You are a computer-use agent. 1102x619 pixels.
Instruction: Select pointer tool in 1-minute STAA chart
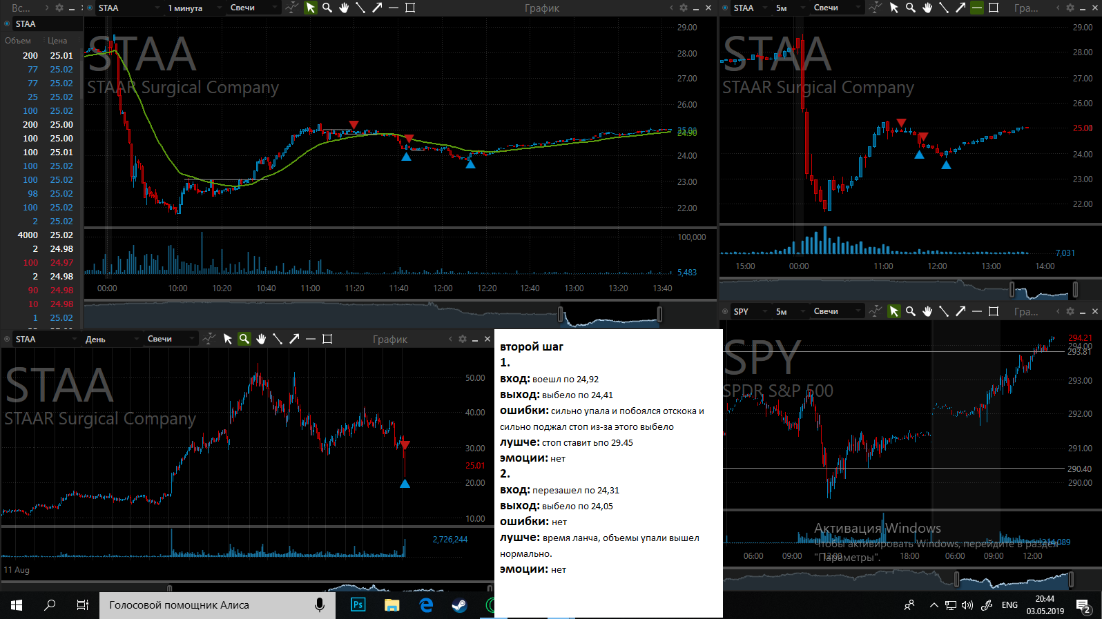tap(311, 8)
